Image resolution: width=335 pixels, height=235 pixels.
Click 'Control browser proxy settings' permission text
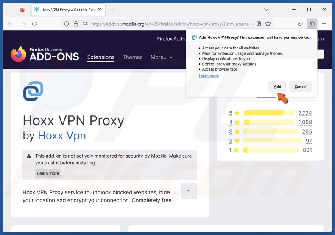coord(229,64)
